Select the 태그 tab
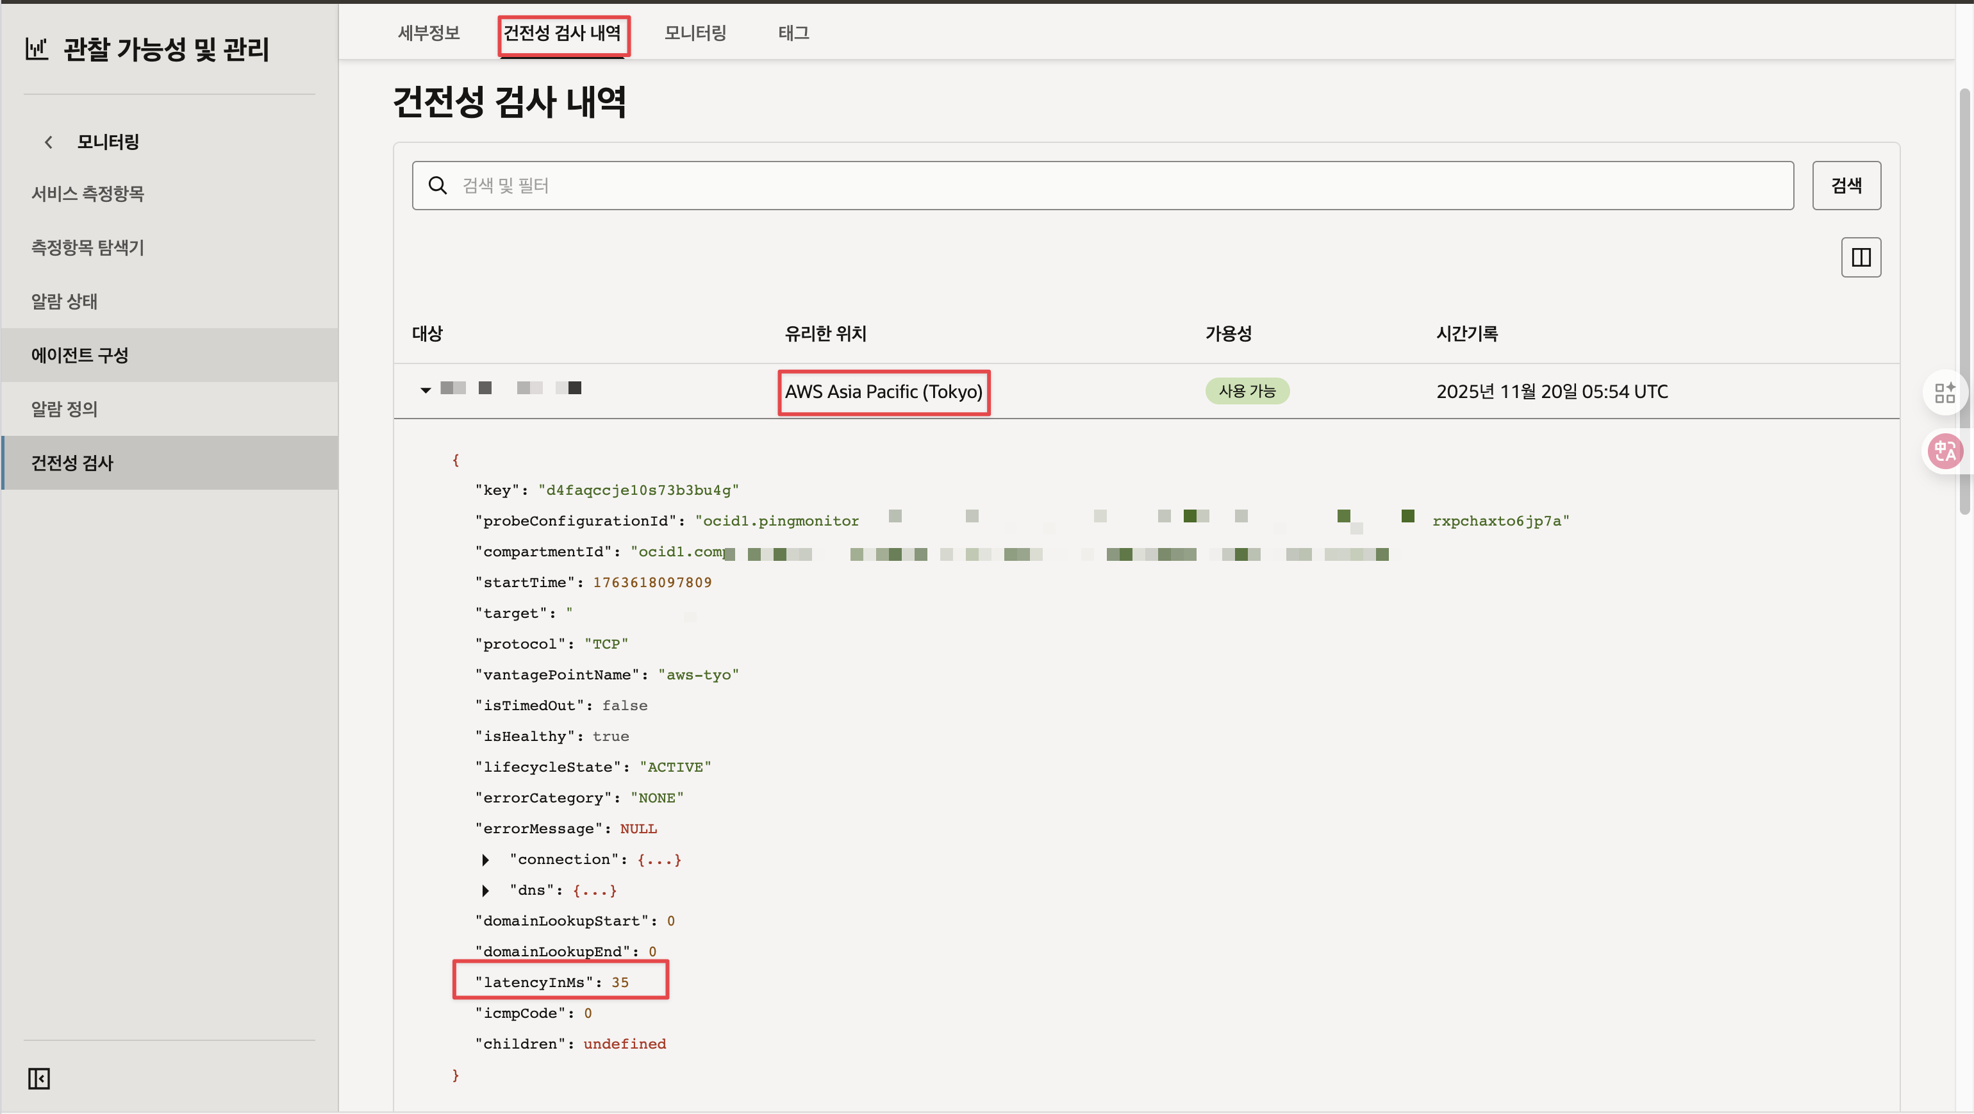The width and height of the screenshot is (1974, 1114). [x=793, y=33]
